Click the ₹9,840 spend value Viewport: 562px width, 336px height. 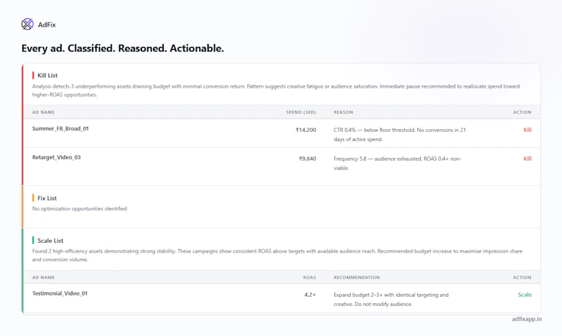tap(308, 159)
